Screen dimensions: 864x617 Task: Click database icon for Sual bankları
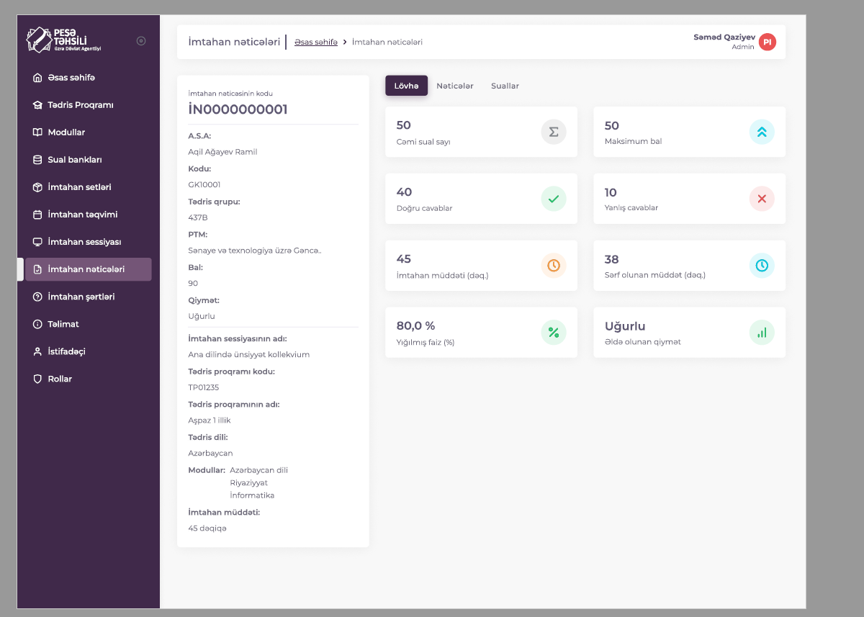point(37,160)
